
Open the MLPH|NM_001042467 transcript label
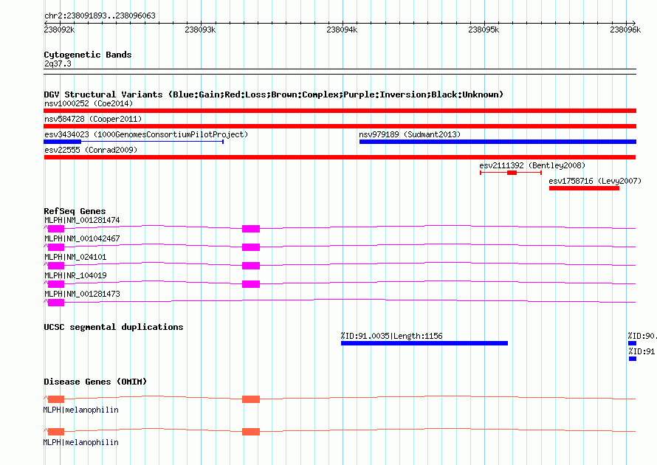pyautogui.click(x=82, y=238)
